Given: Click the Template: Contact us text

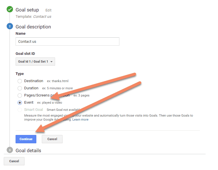Looking at the screenshot, I should point(33,17).
